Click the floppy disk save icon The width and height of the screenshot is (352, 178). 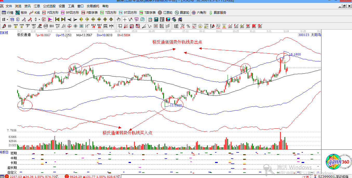(169, 19)
